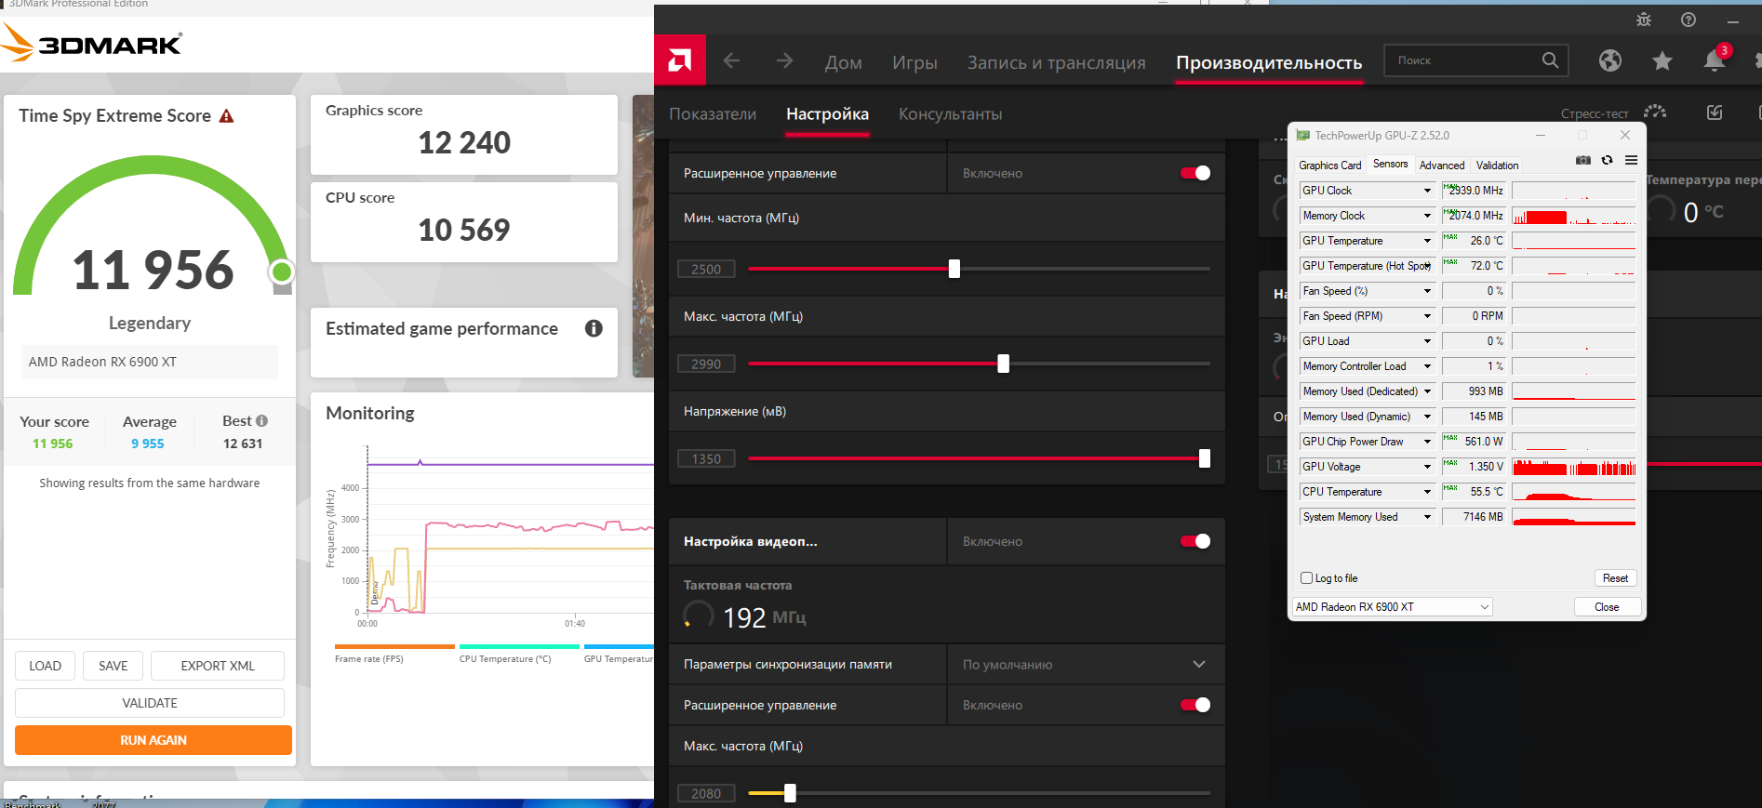Click the info icon next to Best

(x=261, y=421)
